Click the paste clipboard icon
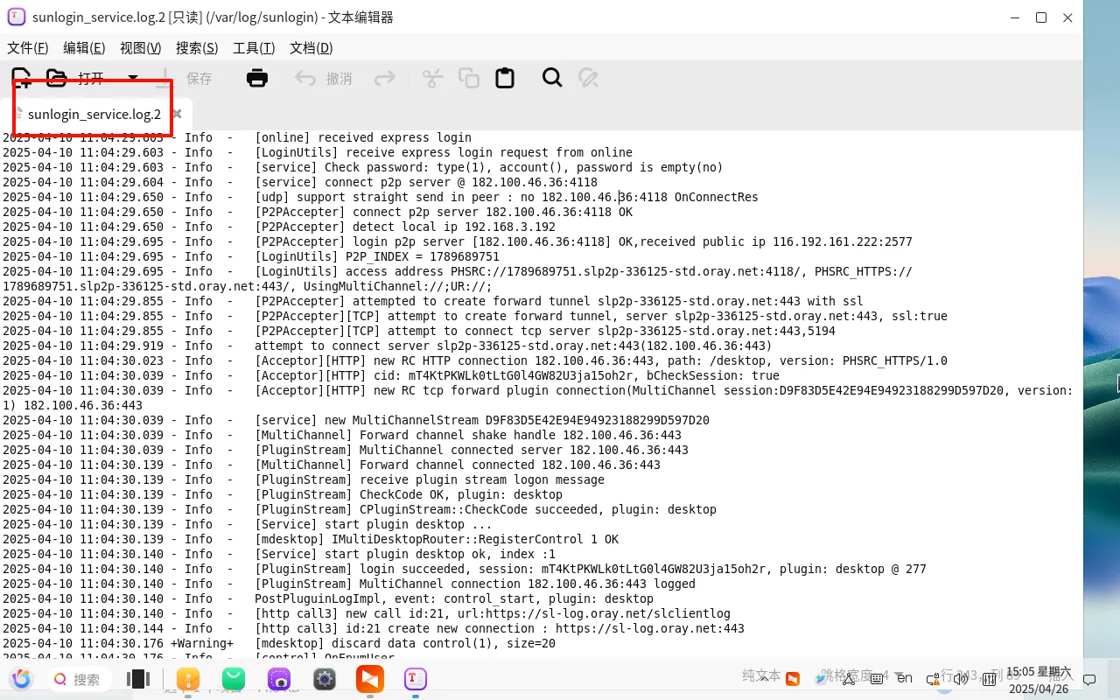Viewport: 1120px width, 700px height. tap(505, 78)
